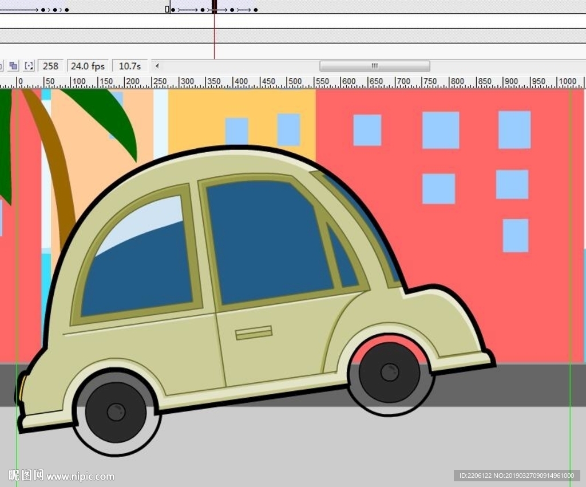
Task: Select the keyframe immediately right of the playhead
Action: coord(233,10)
